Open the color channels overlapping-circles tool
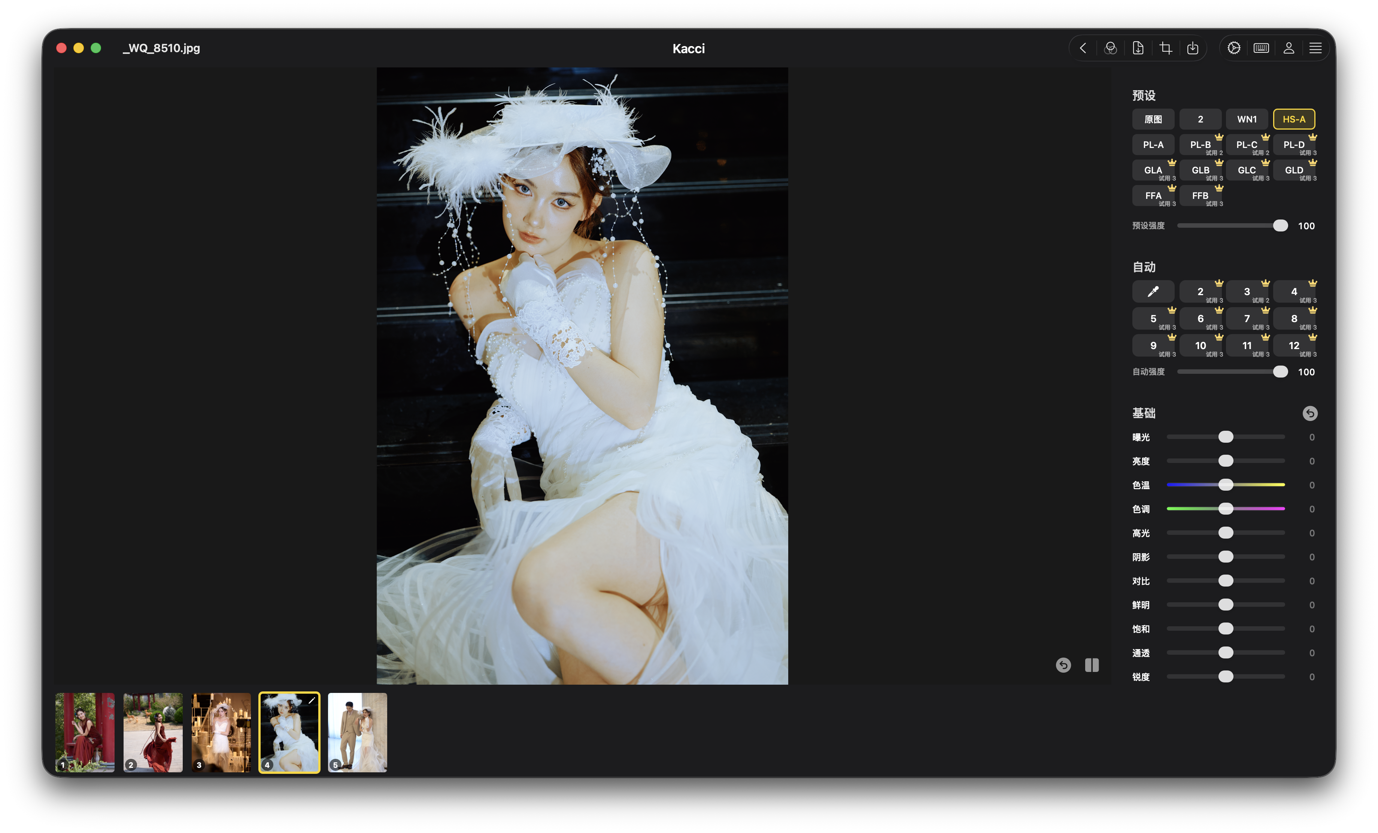Image resolution: width=1378 pixels, height=833 pixels. (x=1111, y=48)
